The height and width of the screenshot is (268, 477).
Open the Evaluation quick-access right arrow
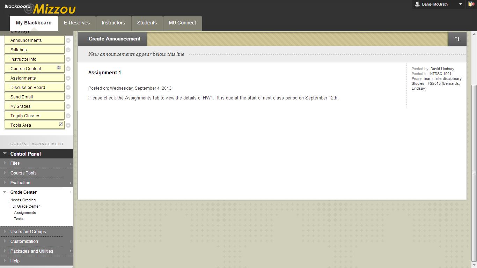pyautogui.click(x=70, y=183)
